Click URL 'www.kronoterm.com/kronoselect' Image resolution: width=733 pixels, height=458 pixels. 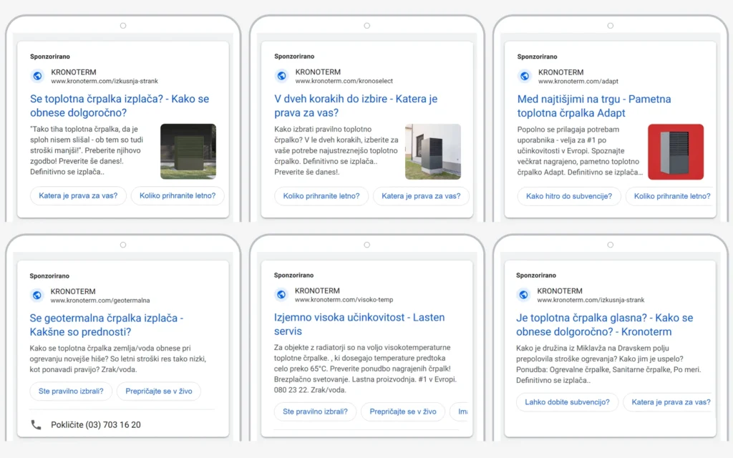(x=344, y=81)
